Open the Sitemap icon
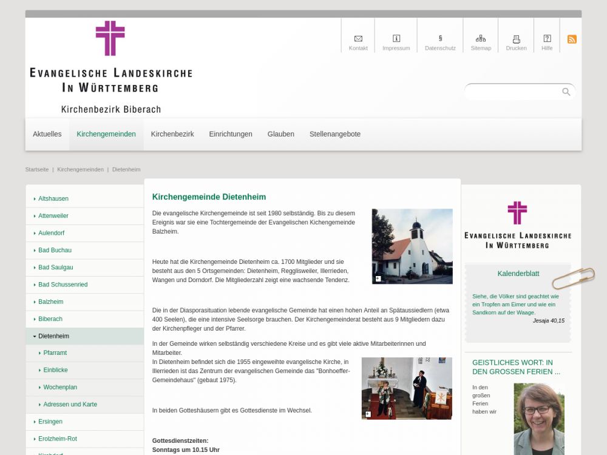Image resolution: width=607 pixels, height=455 pixels. point(481,39)
